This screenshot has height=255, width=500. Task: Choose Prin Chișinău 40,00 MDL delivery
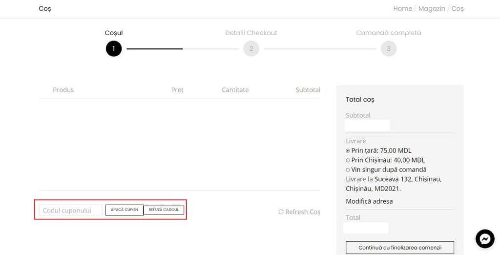click(348, 160)
